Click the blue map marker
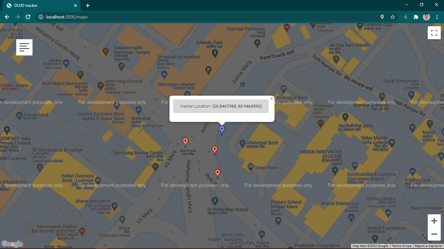 tap(222, 130)
